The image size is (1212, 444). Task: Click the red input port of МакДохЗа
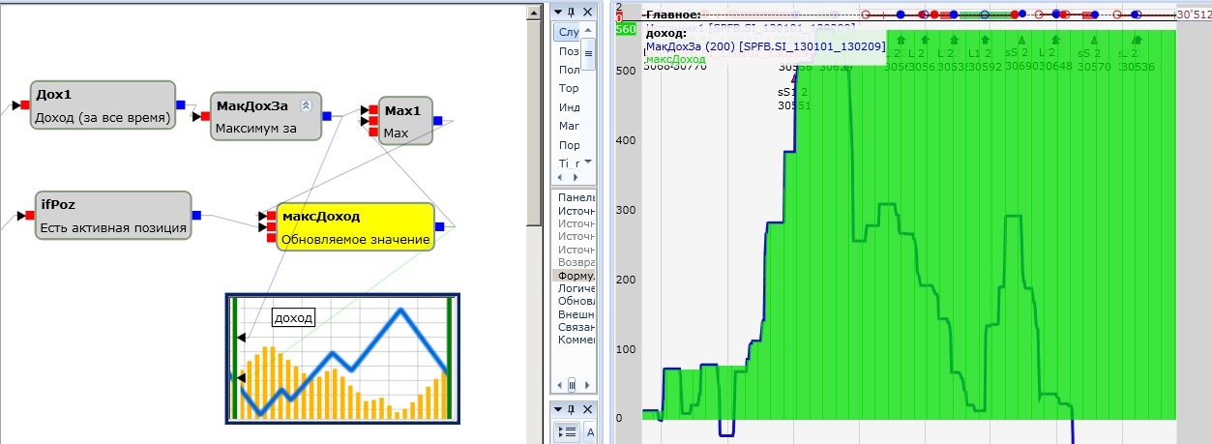coord(206,116)
